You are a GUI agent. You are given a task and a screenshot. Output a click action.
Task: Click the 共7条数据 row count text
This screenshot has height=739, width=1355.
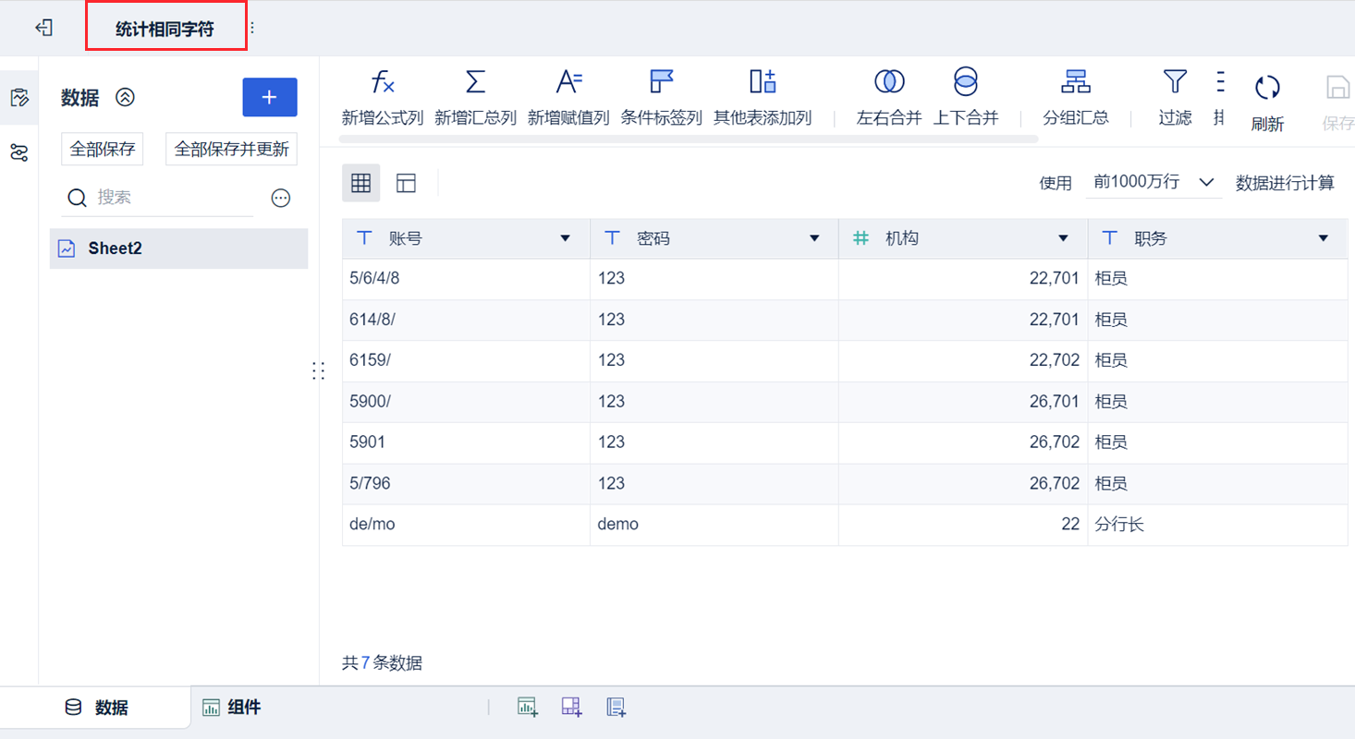(x=382, y=662)
